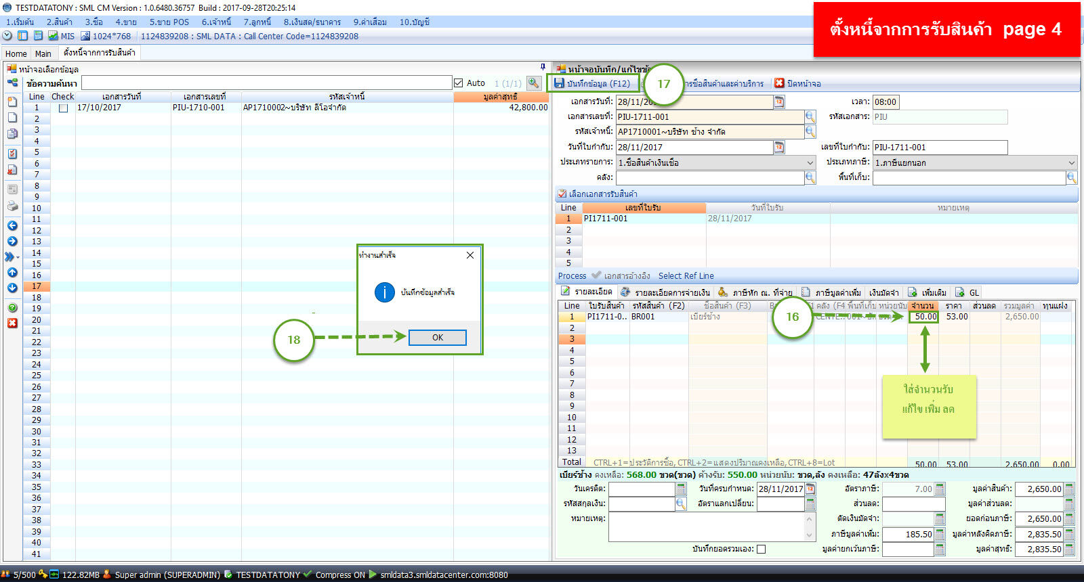Click quantity cell 50.00 in detail grid
The image size is (1084, 582).
point(924,316)
